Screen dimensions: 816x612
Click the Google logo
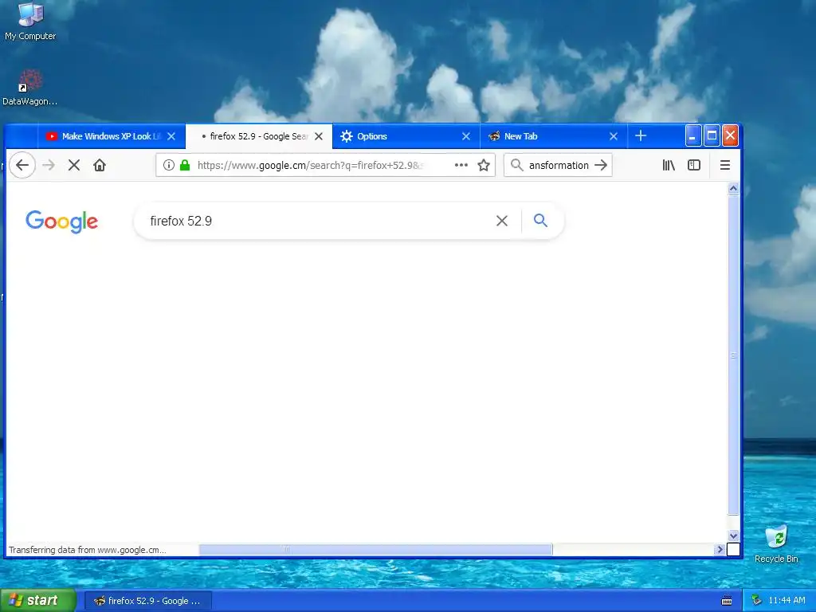[62, 222]
